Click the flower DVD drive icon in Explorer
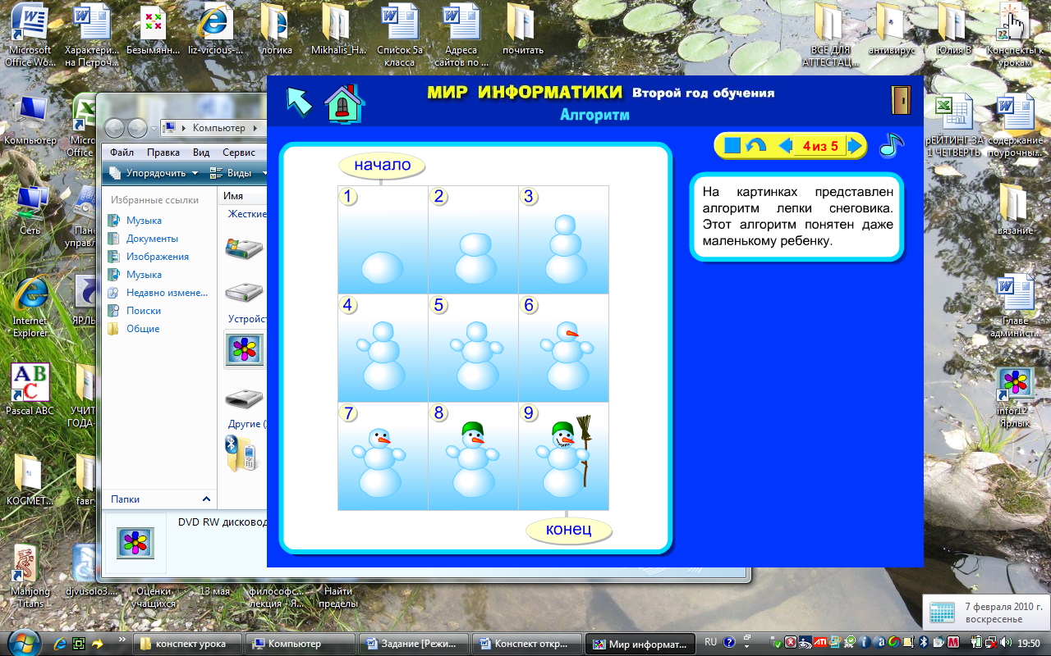Image resolution: width=1051 pixels, height=656 pixels. 244,349
